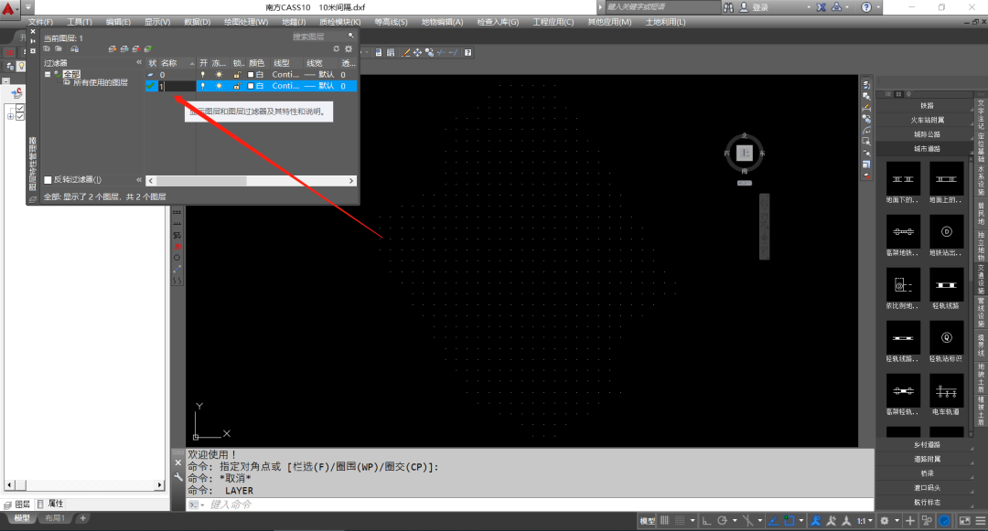Select the 轻轨线路 symbol thumbnail
Screen dimensions: 988x531
click(x=947, y=285)
